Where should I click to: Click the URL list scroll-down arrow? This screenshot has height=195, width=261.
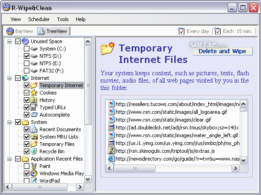pyautogui.click(x=244, y=161)
